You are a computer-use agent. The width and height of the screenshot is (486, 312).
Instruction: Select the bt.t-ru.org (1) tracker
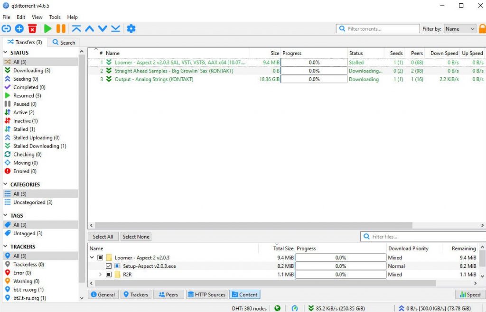point(28,290)
